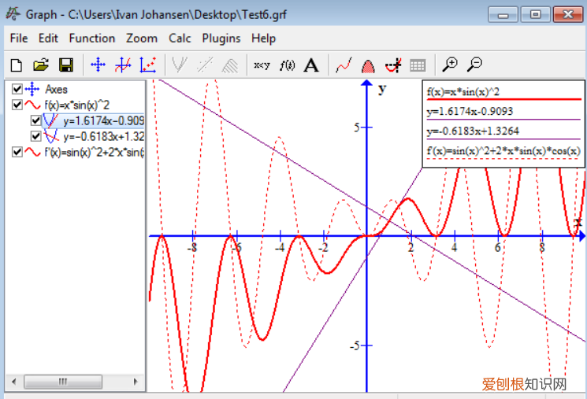Save the graph with the floppy disk icon
The width and height of the screenshot is (587, 399).
coord(66,65)
